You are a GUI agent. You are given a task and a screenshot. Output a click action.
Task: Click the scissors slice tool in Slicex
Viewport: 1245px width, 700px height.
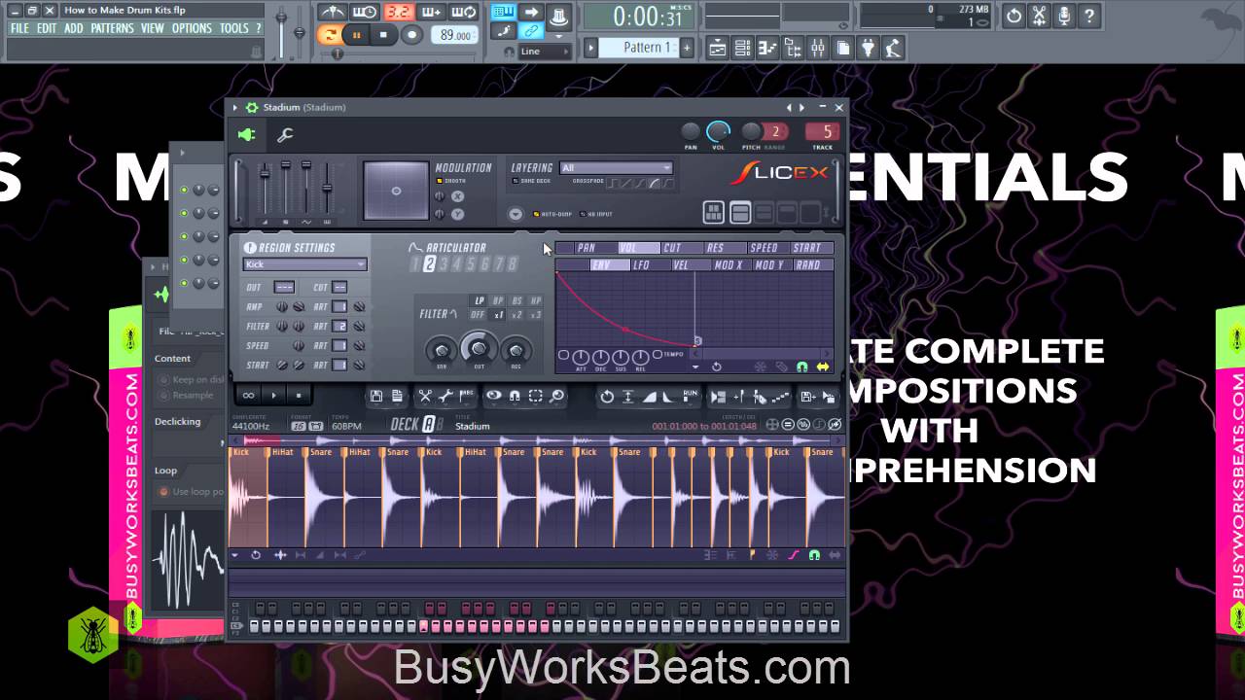point(425,396)
